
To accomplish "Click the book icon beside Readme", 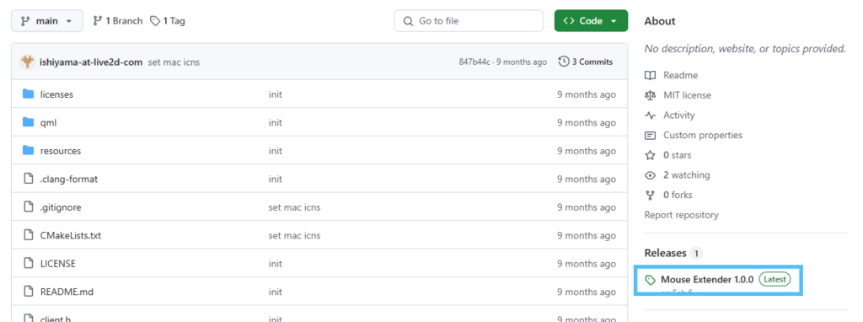I will coord(650,75).
